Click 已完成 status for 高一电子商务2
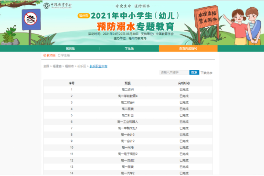 click(x=184, y=154)
